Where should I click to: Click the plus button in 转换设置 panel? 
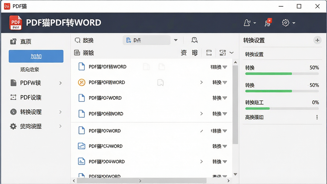click(x=317, y=40)
